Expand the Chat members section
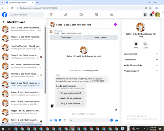The image size is (164, 131). tap(141, 60)
